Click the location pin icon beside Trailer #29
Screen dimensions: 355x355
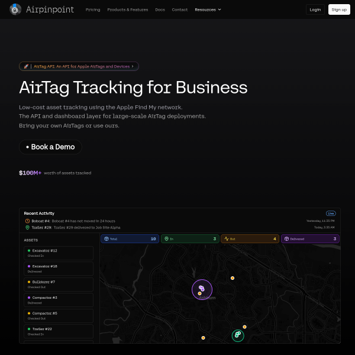27,228
